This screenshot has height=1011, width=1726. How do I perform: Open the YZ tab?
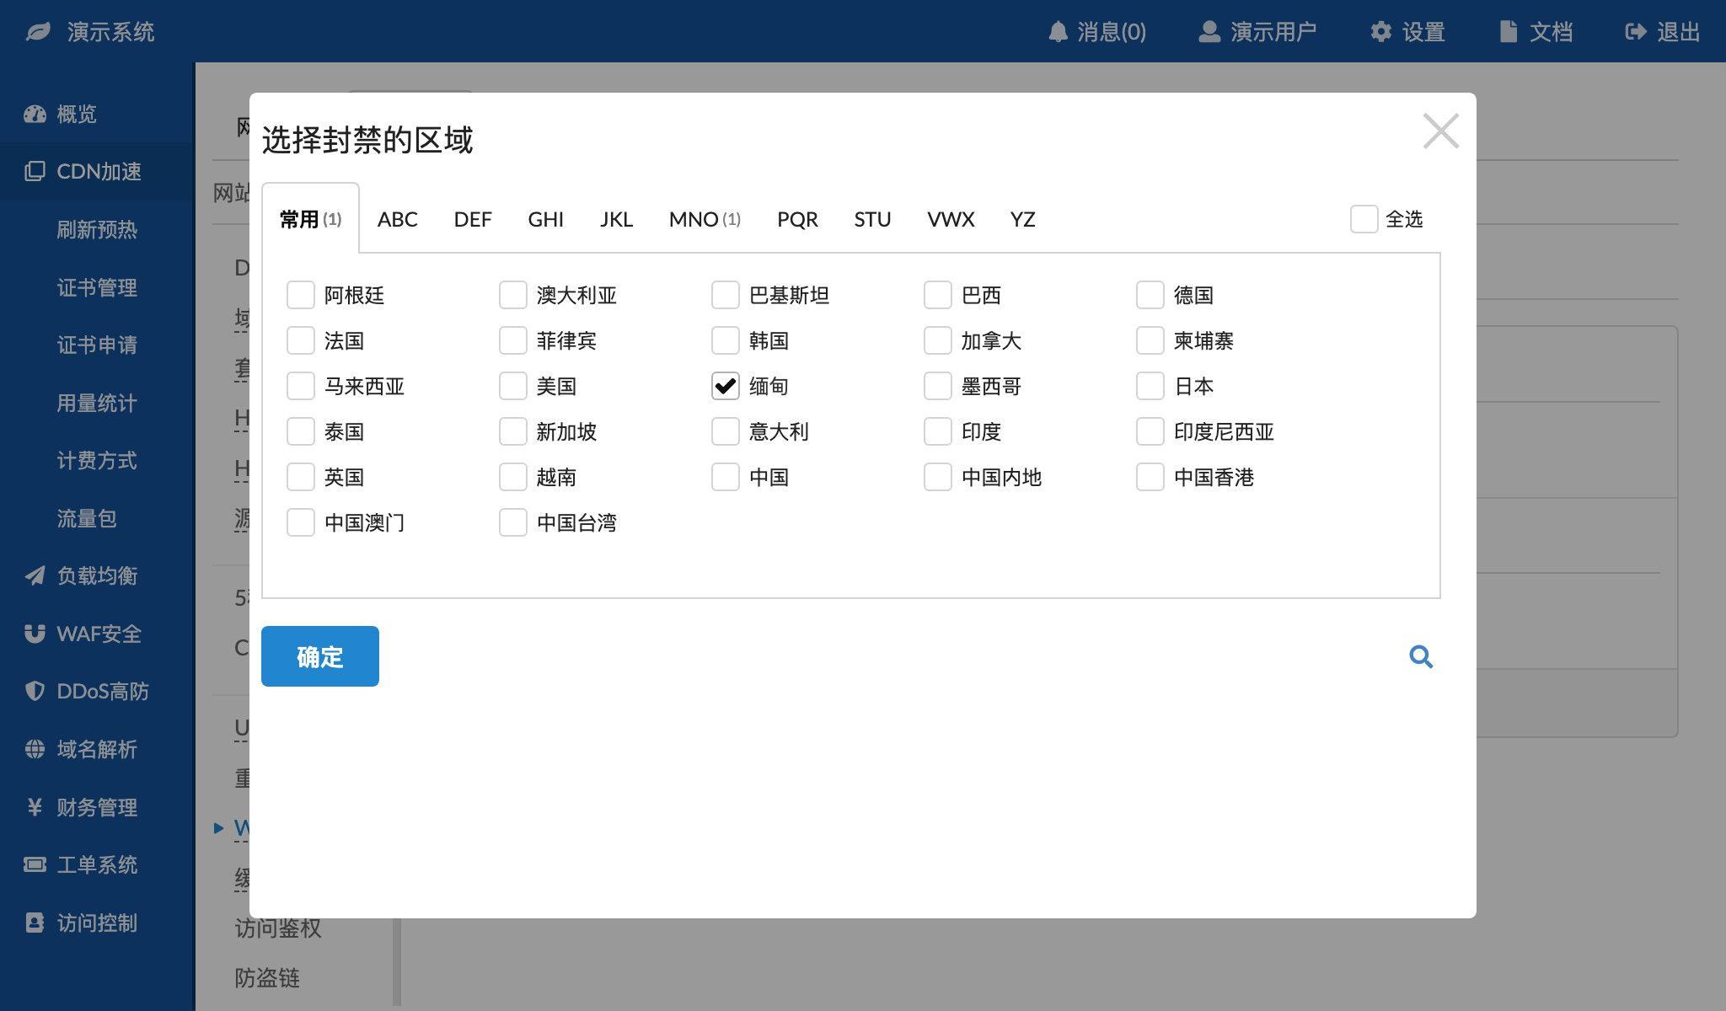1022,219
